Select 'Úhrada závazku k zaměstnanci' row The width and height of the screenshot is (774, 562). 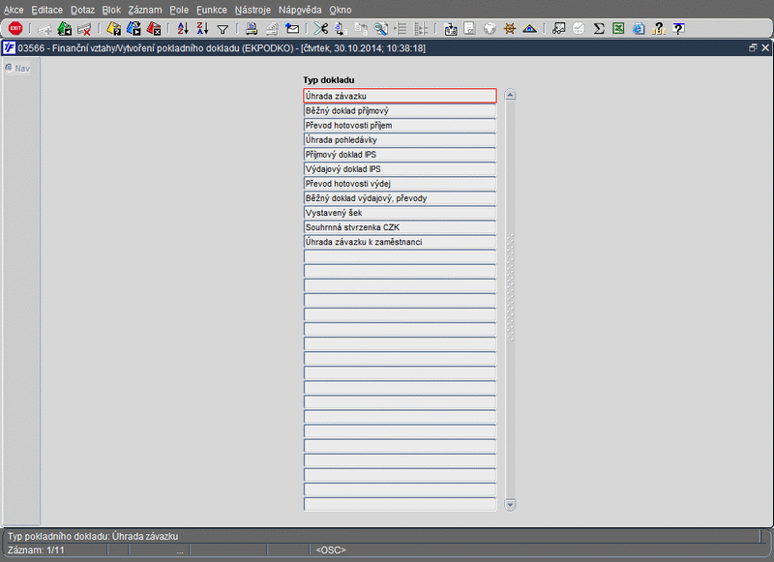[400, 241]
